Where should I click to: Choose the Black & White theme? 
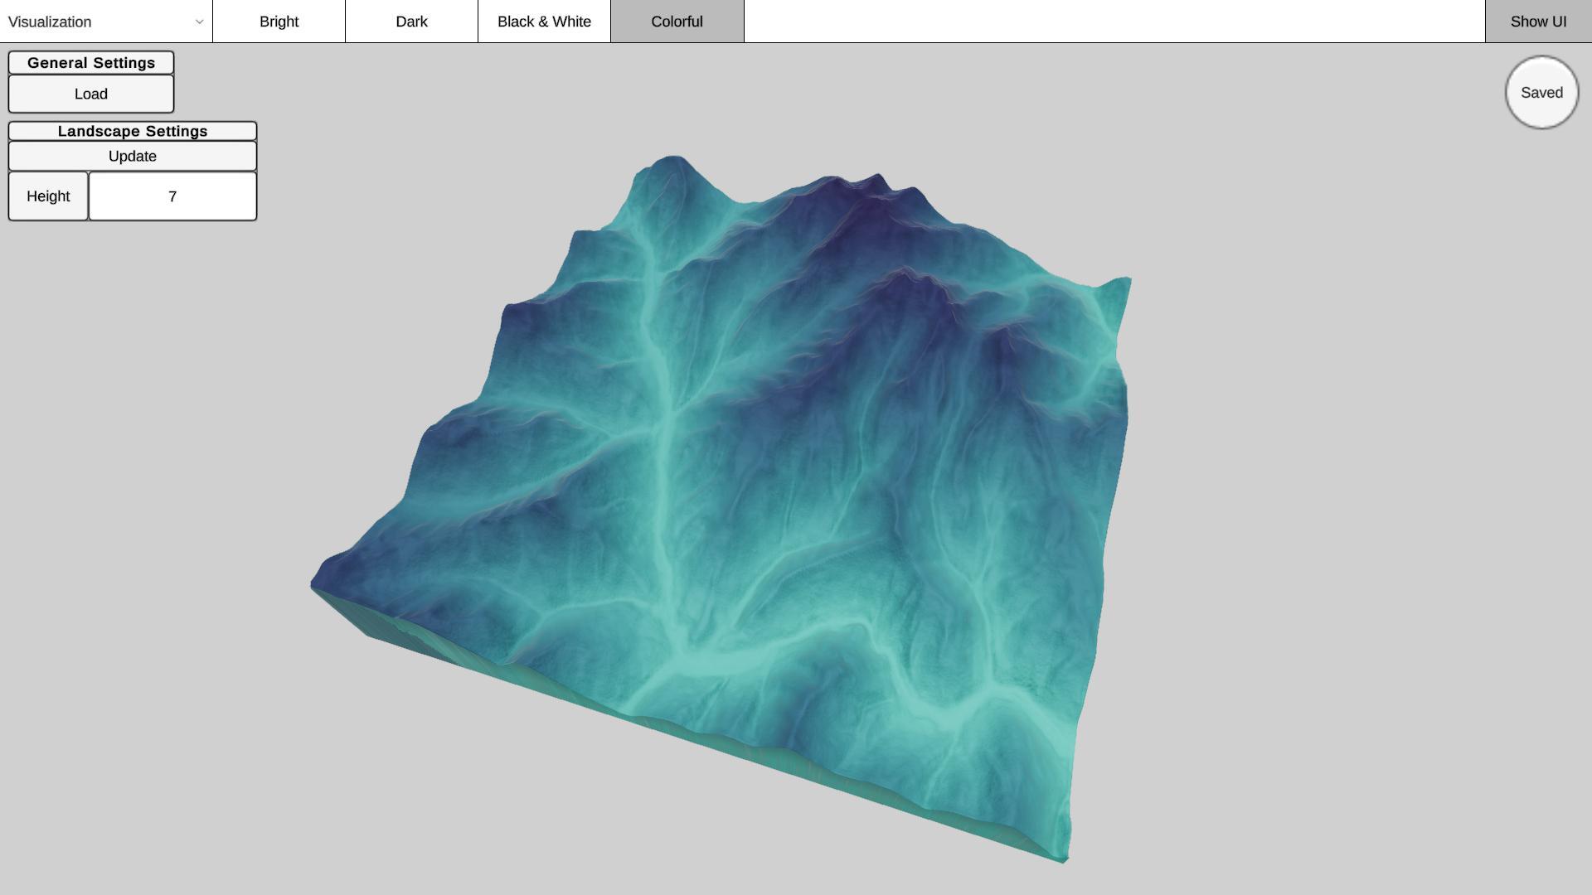[544, 22]
